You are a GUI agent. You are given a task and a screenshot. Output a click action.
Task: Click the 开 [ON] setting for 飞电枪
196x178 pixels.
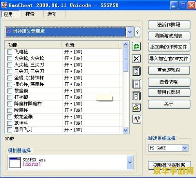(x=73, y=52)
